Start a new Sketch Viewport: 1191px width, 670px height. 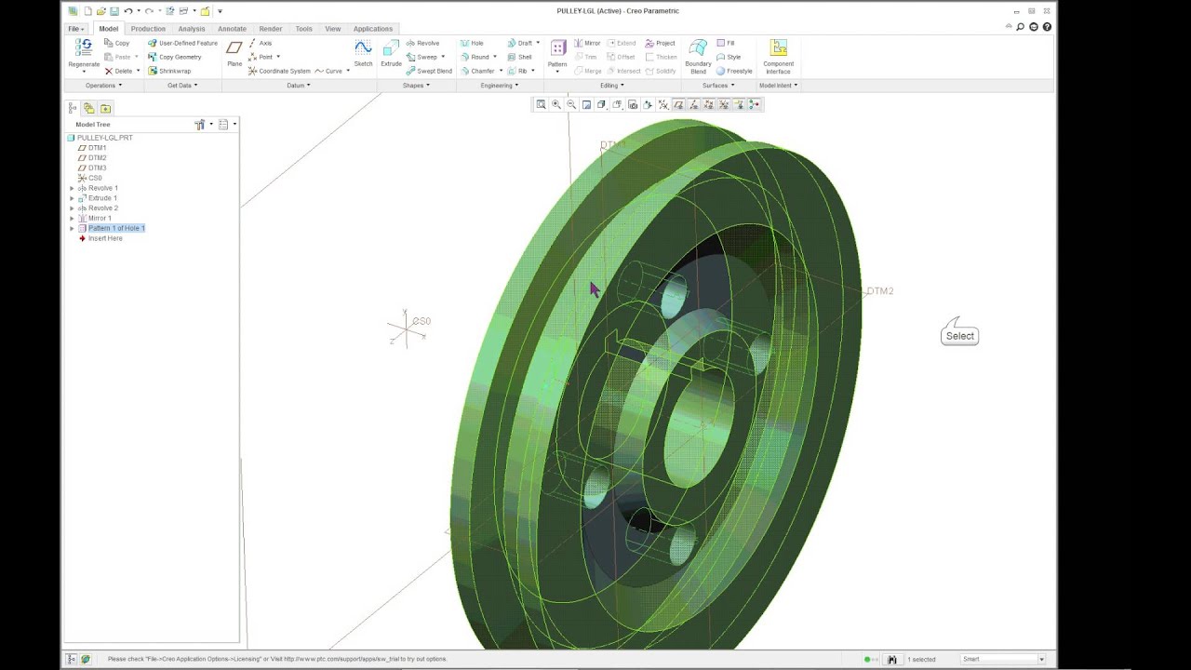(x=363, y=54)
